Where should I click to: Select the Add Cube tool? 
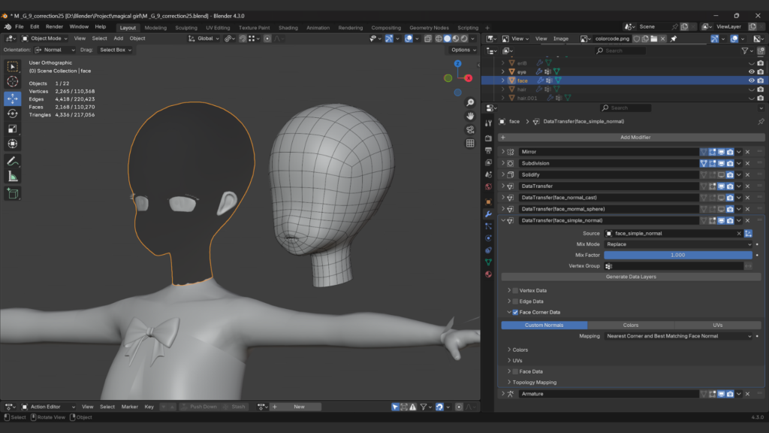click(13, 193)
